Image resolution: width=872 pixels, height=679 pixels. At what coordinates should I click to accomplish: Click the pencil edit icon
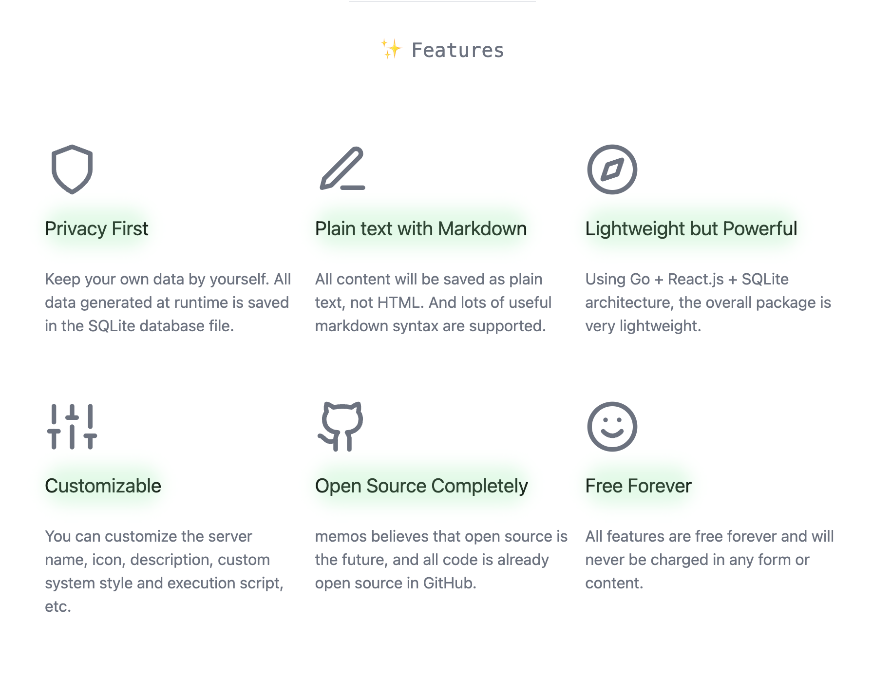(342, 169)
